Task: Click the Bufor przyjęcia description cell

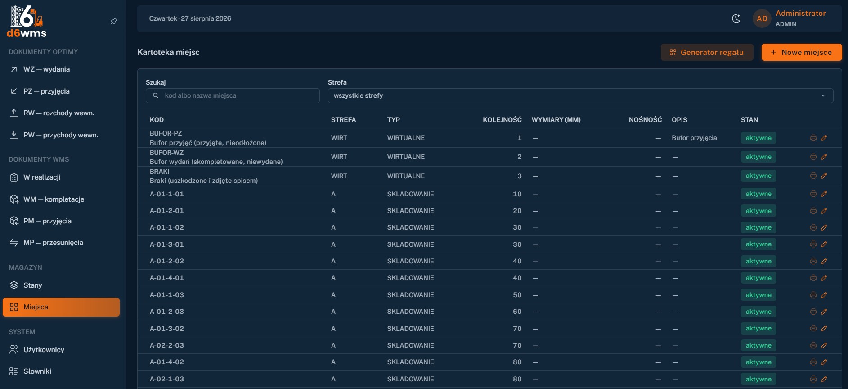Action: coord(694,138)
